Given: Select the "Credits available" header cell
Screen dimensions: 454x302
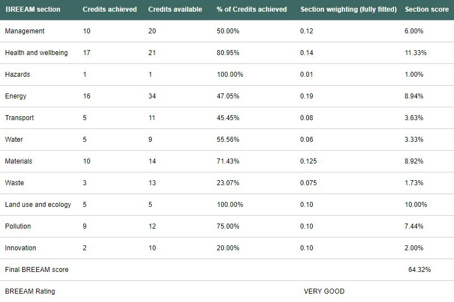Looking at the screenshot, I should click(x=175, y=9).
